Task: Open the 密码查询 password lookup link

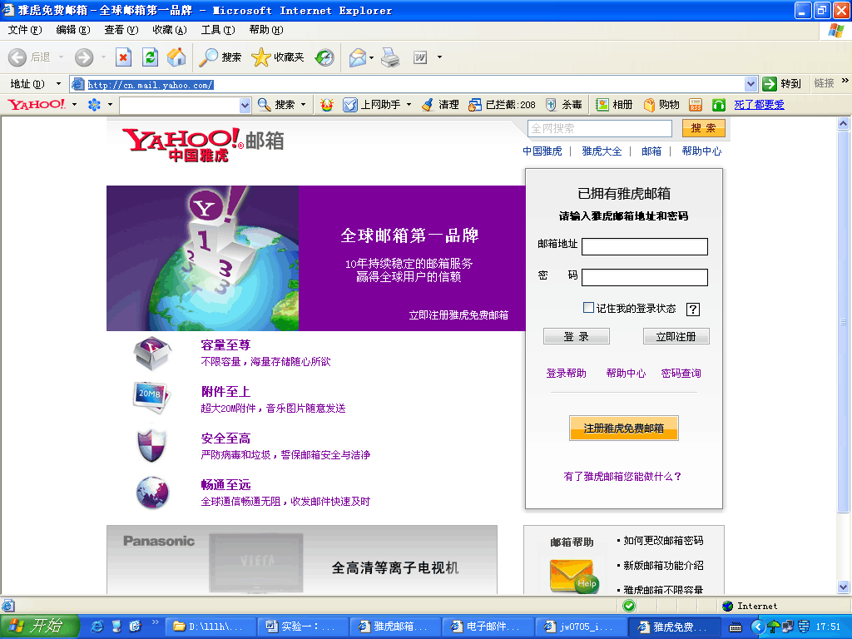Action: [x=681, y=374]
